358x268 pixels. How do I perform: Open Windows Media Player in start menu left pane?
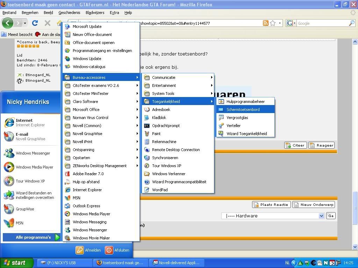click(31, 167)
